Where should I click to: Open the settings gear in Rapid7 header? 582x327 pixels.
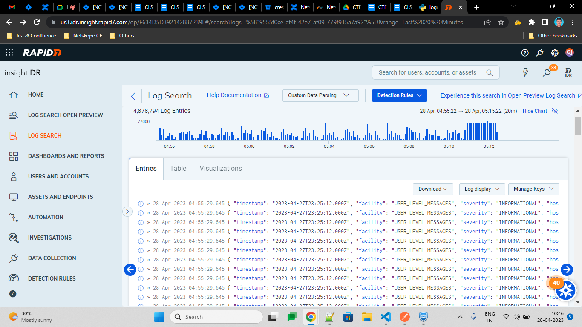coord(555,53)
